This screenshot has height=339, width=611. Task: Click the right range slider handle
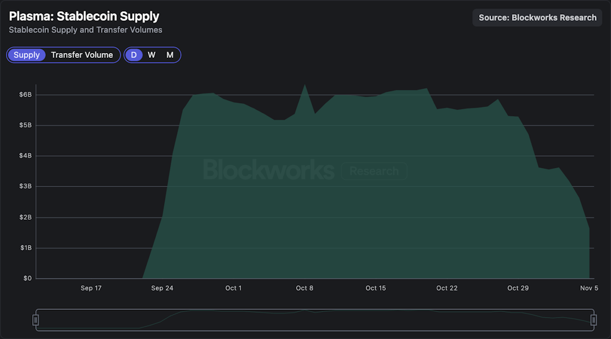pos(594,320)
